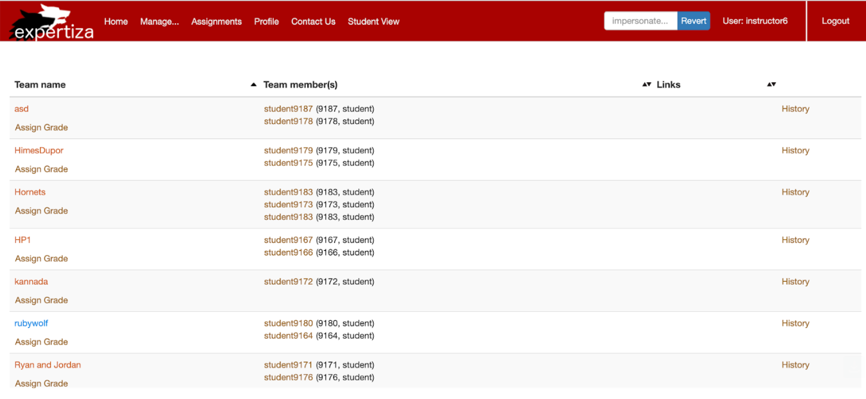Sort by Team name column arrow
866x399 pixels.
(253, 85)
